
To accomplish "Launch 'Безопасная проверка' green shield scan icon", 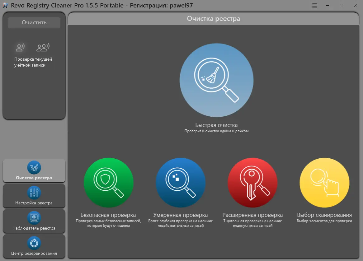I will click(108, 183).
